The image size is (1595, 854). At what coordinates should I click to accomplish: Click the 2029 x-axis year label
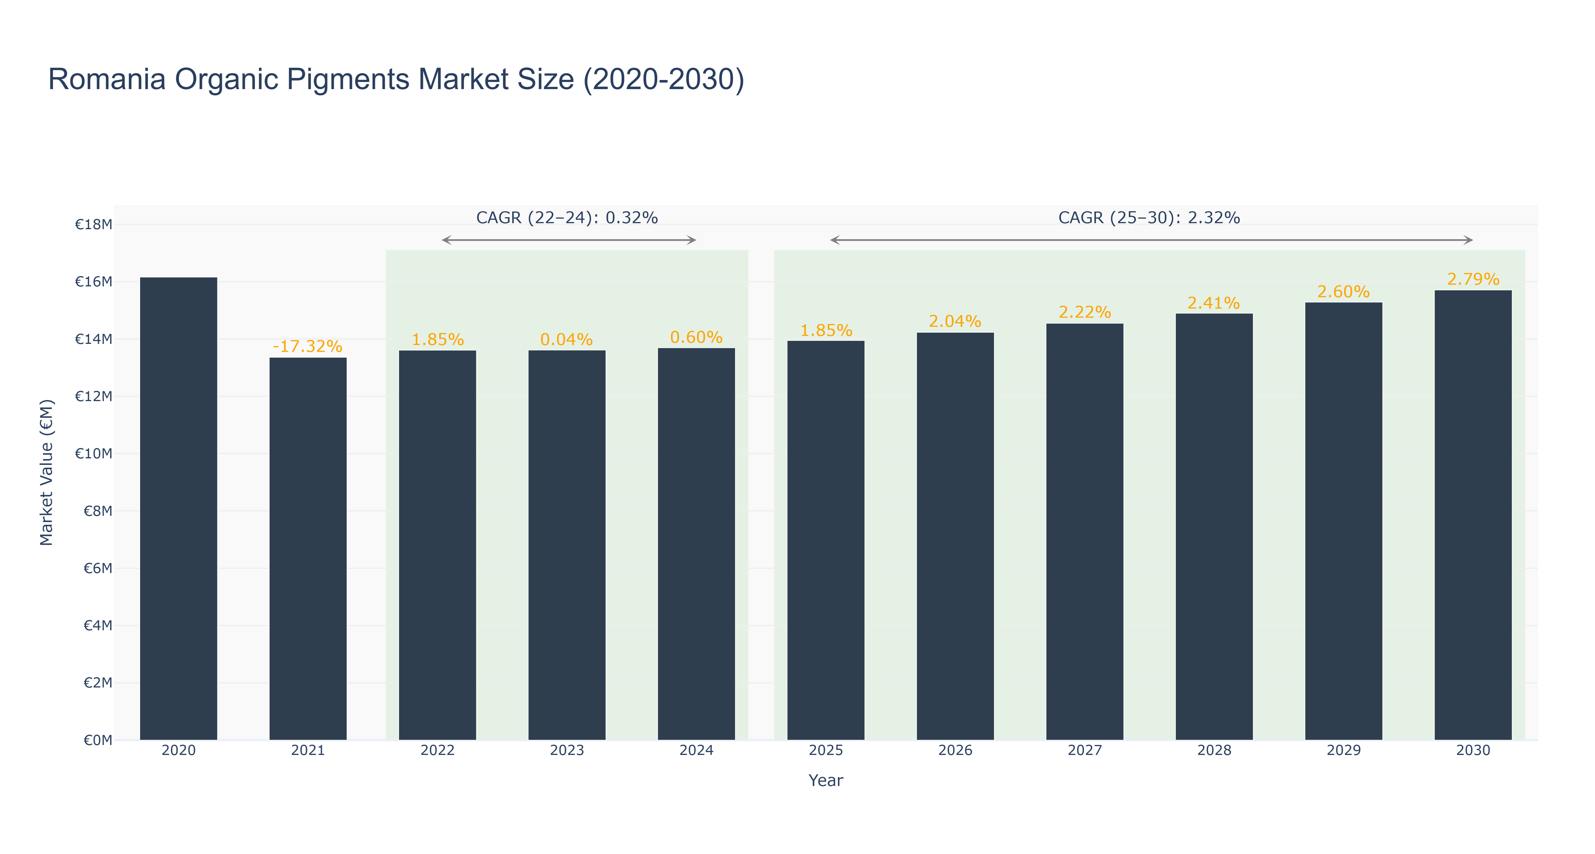(1344, 751)
